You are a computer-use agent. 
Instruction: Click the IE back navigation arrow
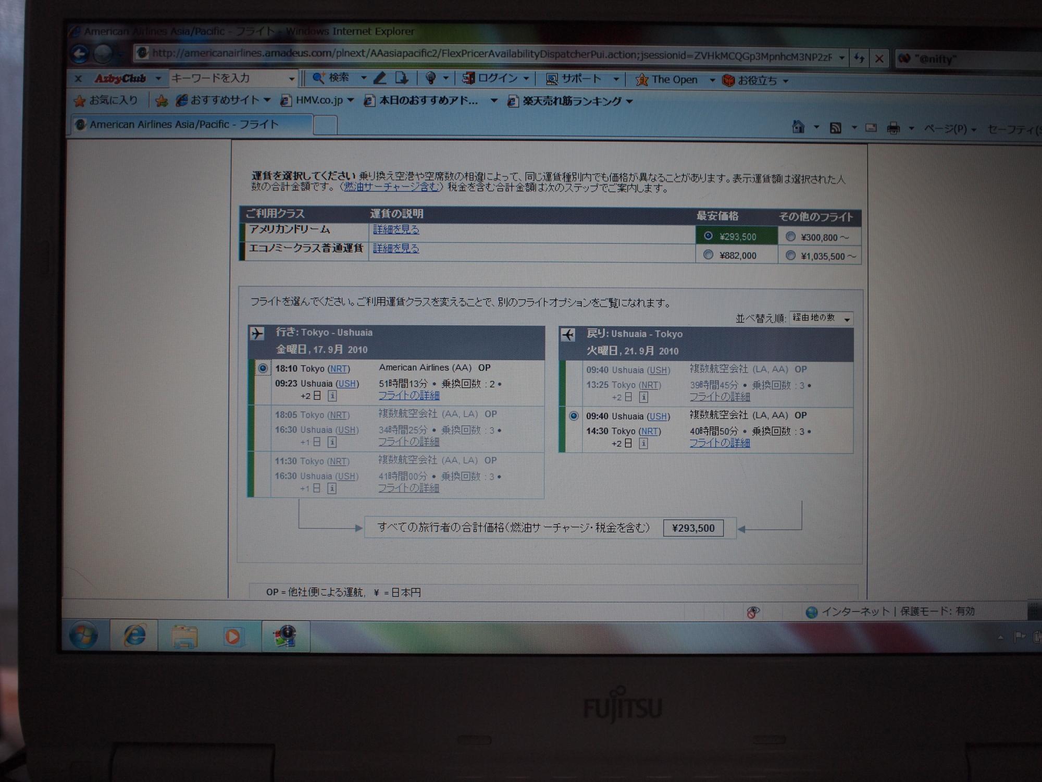click(80, 54)
